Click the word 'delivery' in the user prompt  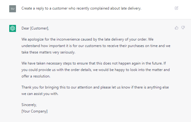(134, 8)
